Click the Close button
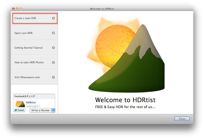204x139 pixels. tap(182, 119)
